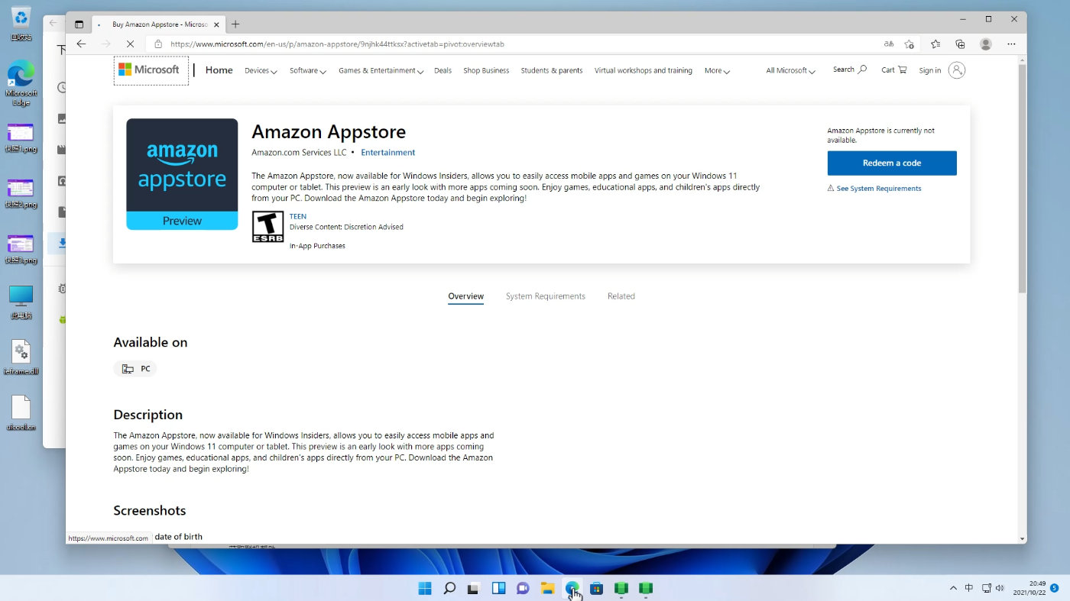Open the browser profile avatar
Viewport: 1070px width, 601px height.
tap(986, 44)
